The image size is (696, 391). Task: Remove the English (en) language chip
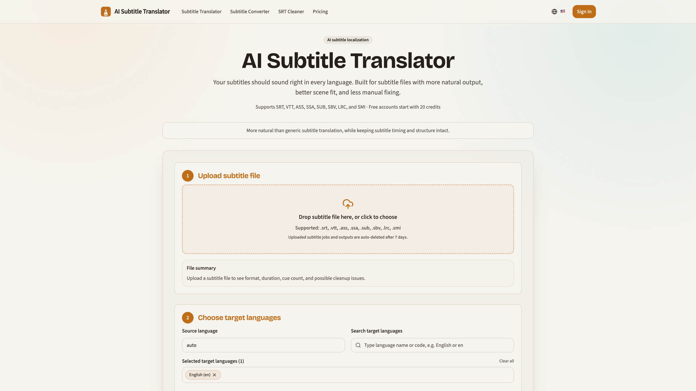[214, 375]
